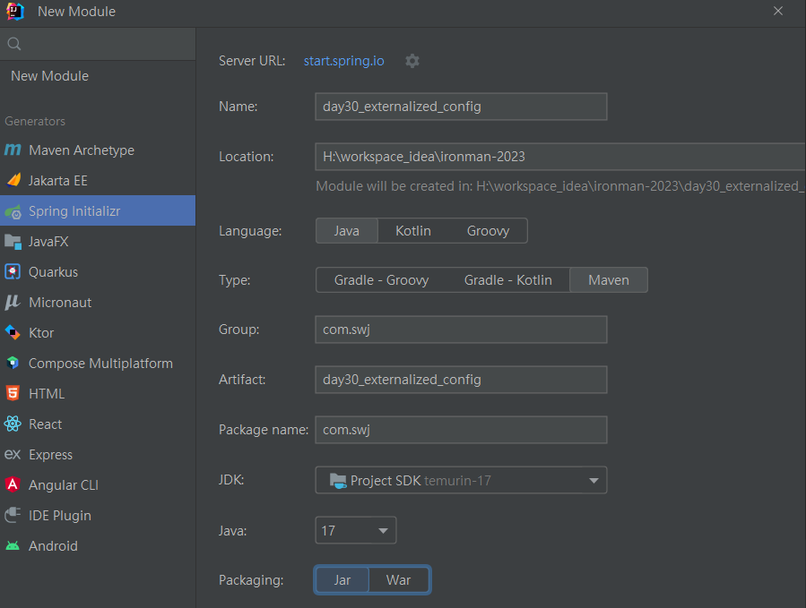The width and height of the screenshot is (806, 608).
Task: Select Jakarta EE generator
Action: point(98,180)
